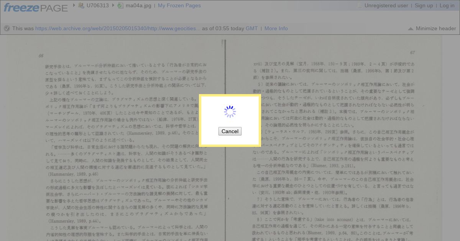
Task: Open the ma04a.jpg breadcrumb item
Action: (138, 5)
